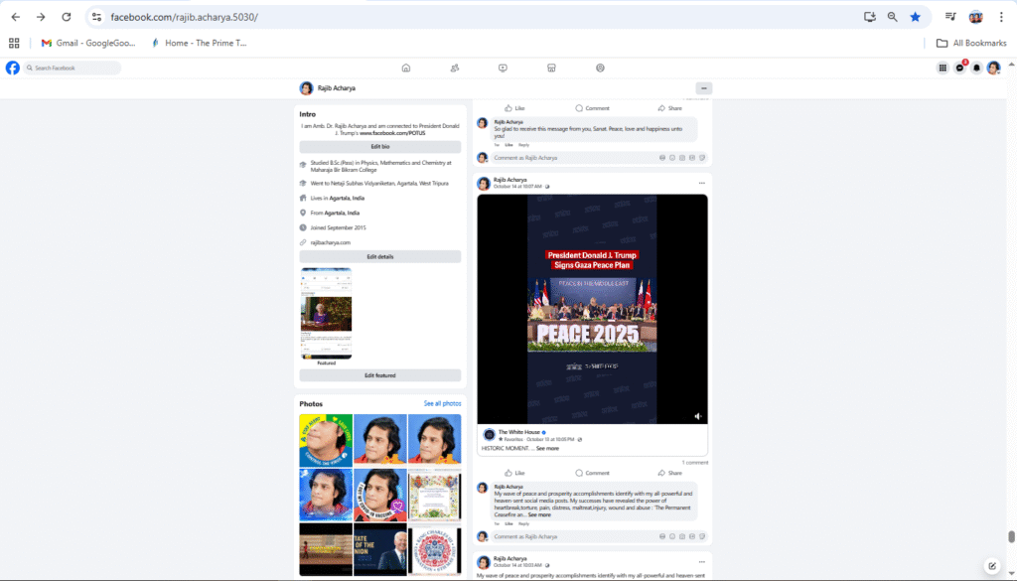Like the White House video post
This screenshot has height=581, width=1017.
[514, 473]
